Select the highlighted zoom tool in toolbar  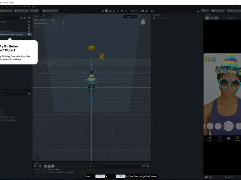point(107,11)
